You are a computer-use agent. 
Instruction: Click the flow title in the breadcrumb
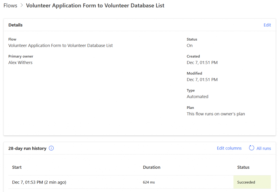pos(95,5)
